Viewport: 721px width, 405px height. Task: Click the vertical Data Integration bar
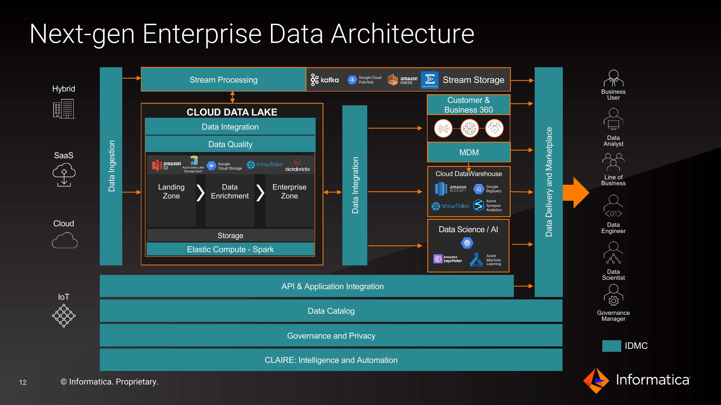(355, 185)
